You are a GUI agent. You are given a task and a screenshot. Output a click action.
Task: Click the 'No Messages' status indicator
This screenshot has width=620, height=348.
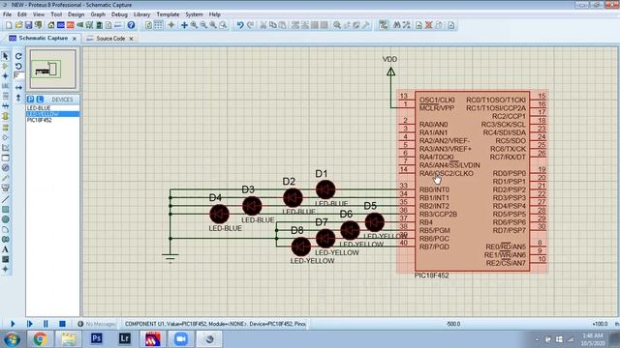coord(97,324)
